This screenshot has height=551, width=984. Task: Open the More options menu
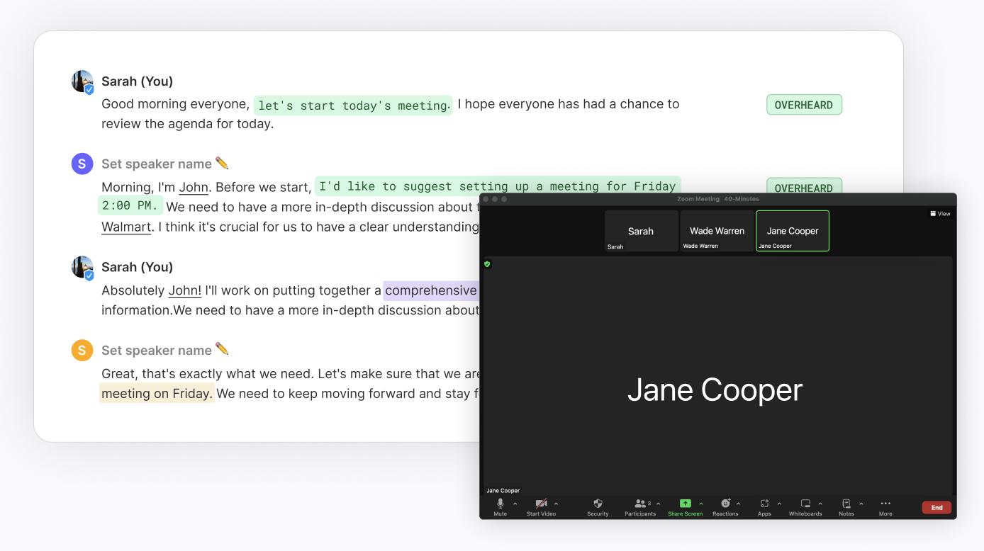coord(885,506)
